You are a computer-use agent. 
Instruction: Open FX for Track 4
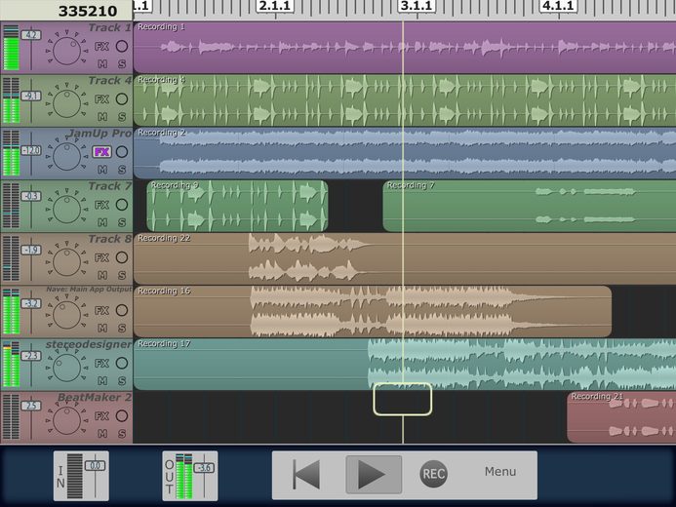101,99
